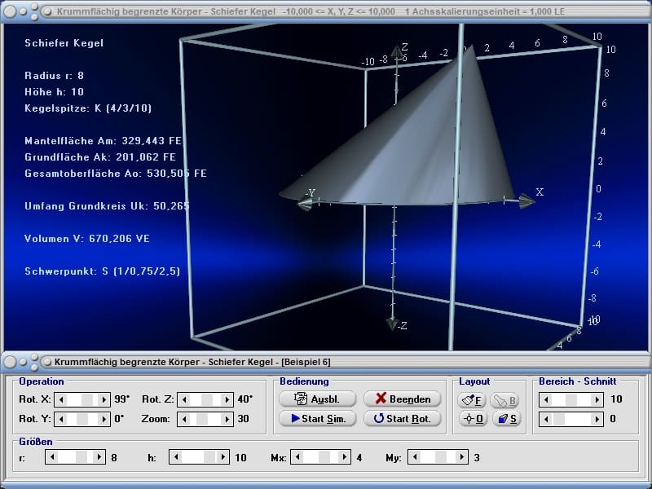Viewport: 652px width, 489px height.
Task: Decrease Schnitt value 0 with left arrow
Action: 546,419
